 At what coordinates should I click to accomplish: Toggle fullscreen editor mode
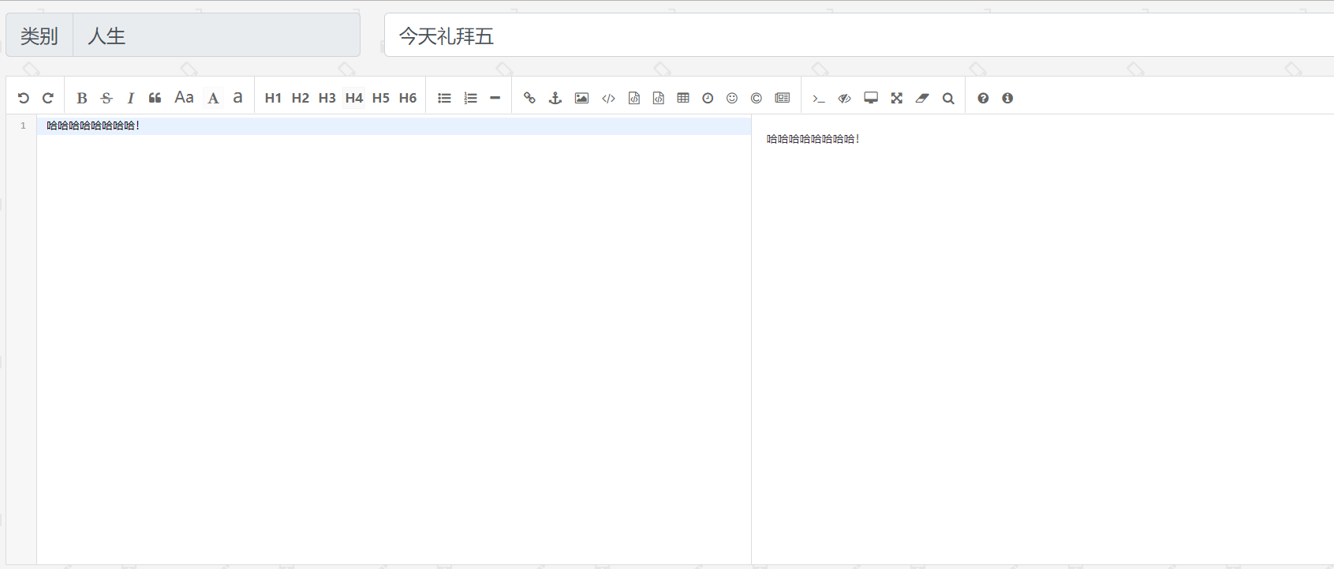click(897, 98)
